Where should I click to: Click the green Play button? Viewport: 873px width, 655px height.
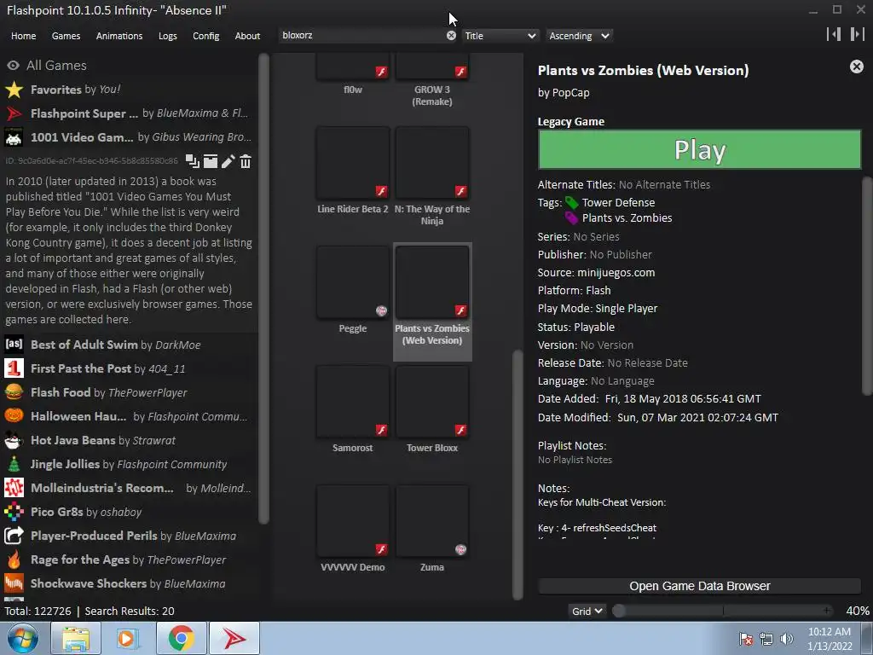point(699,150)
